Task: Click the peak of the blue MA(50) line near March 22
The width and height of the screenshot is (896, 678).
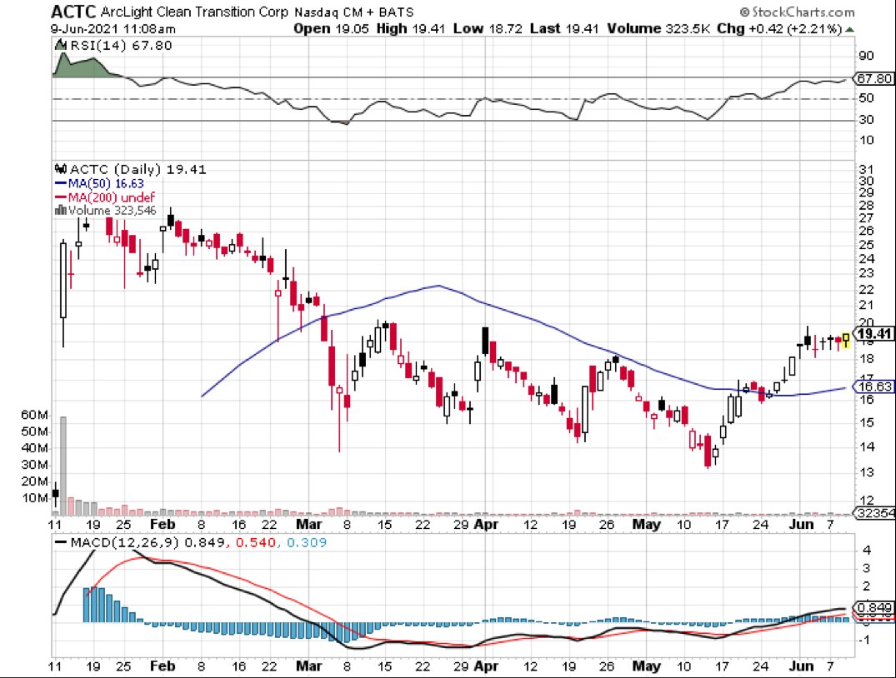Action: (x=438, y=286)
